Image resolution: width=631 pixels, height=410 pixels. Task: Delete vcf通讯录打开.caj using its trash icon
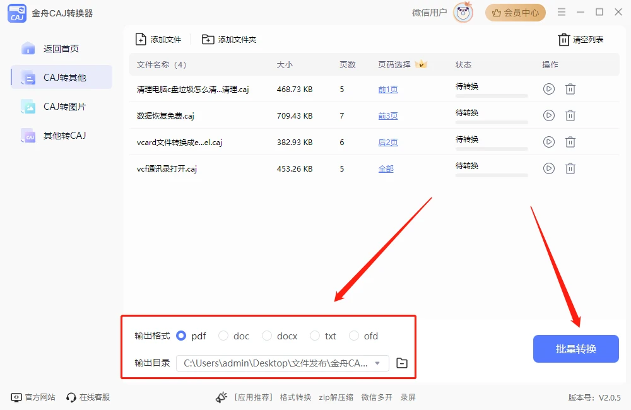[570, 168]
